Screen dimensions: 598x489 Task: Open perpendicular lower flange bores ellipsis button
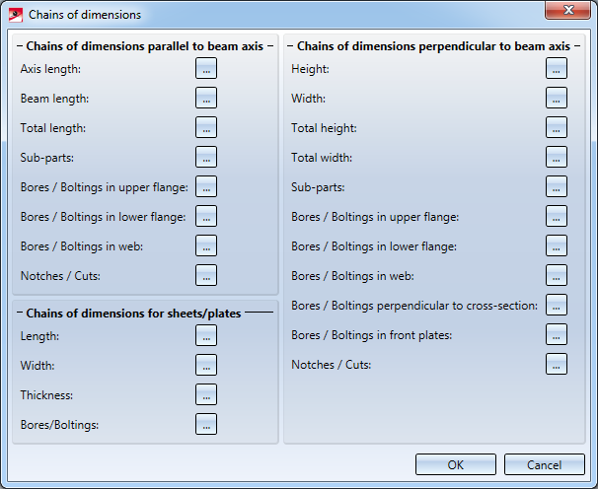coord(557,245)
